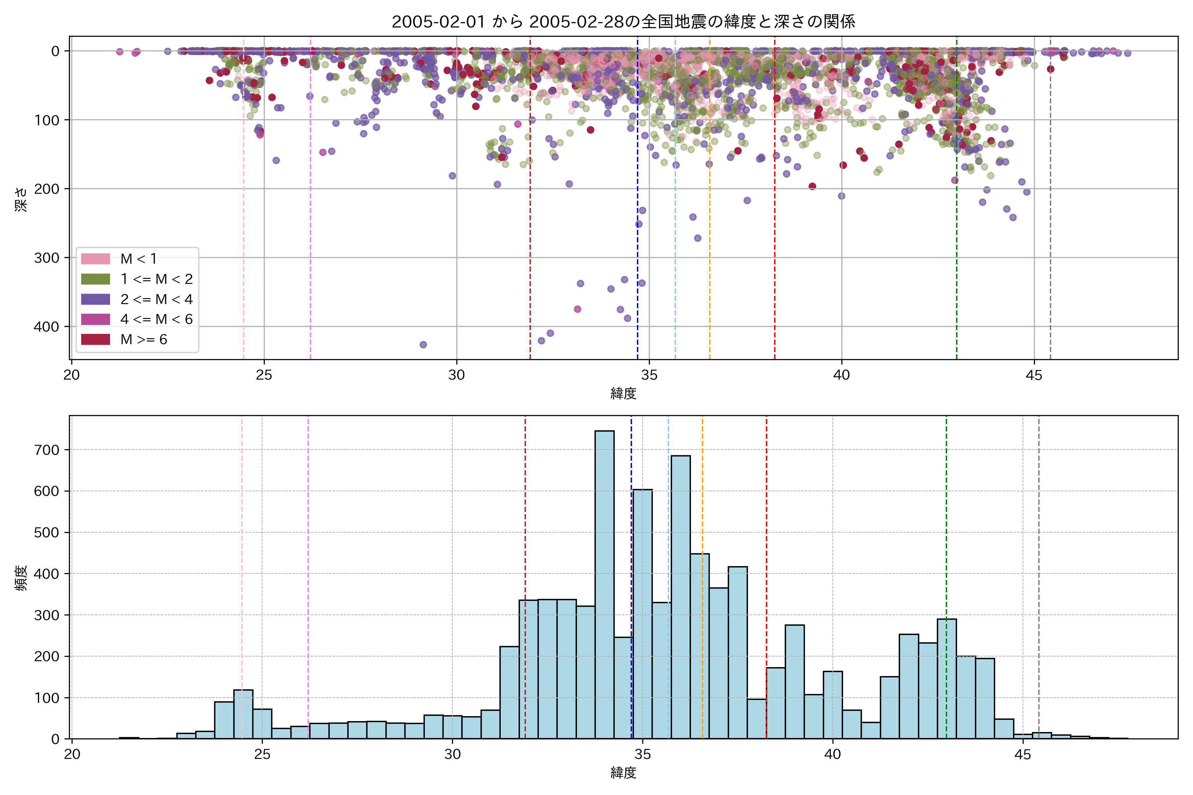Click the chart title text at top
The height and width of the screenshot is (795, 1193).
pos(623,21)
